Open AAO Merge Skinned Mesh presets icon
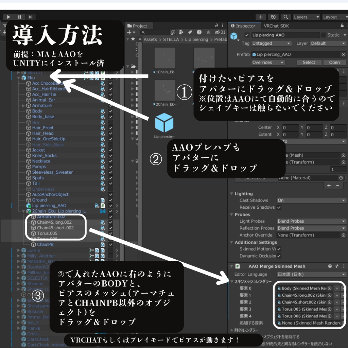 pos(337,266)
